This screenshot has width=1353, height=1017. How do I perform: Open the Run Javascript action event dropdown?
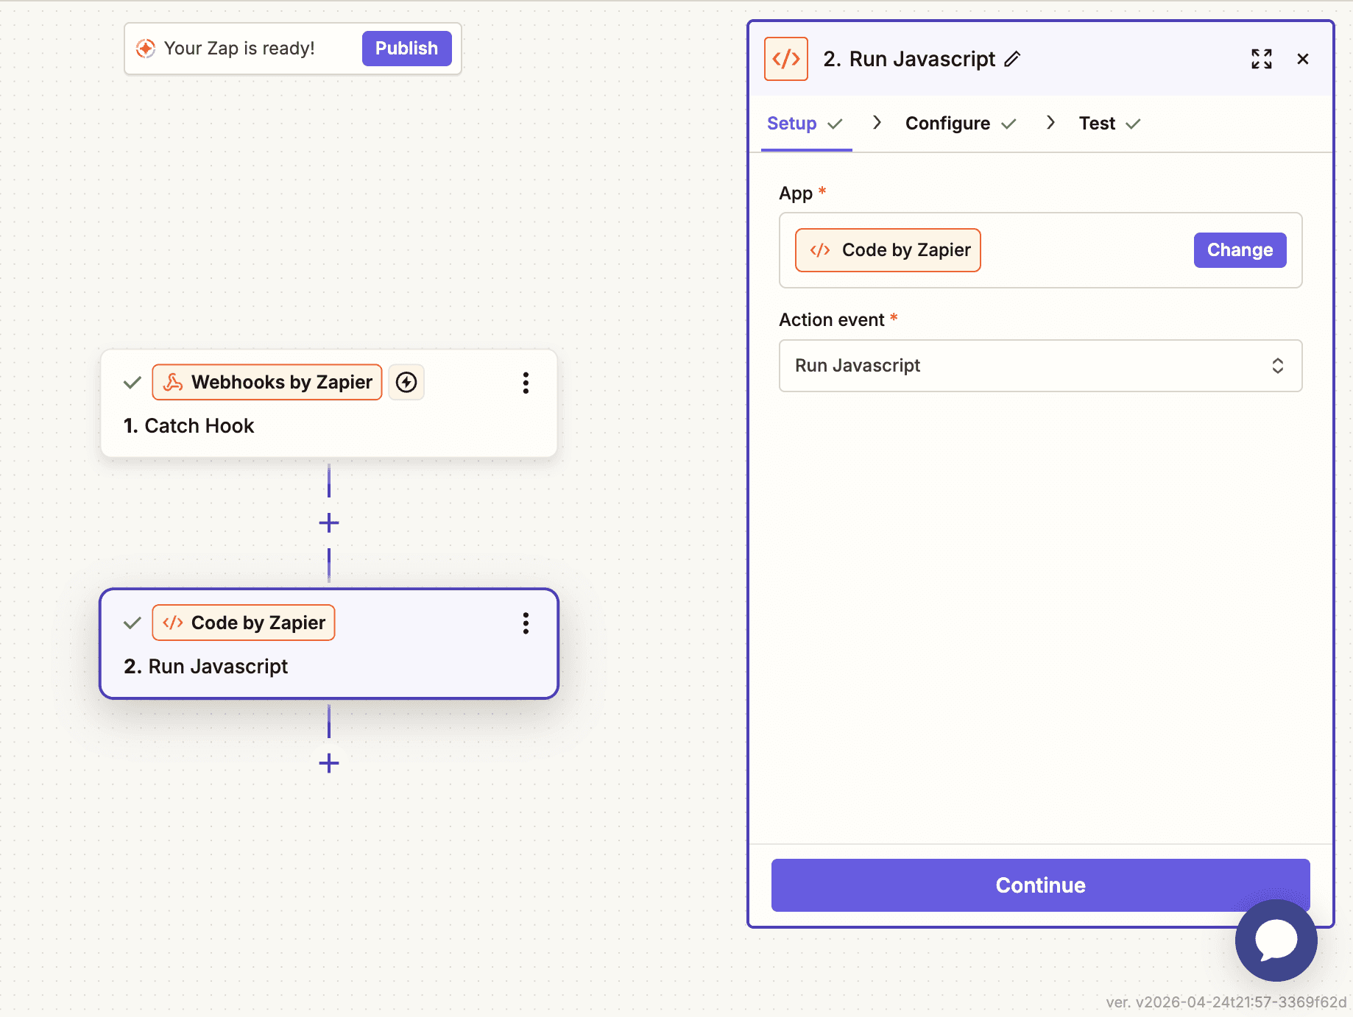point(1039,366)
